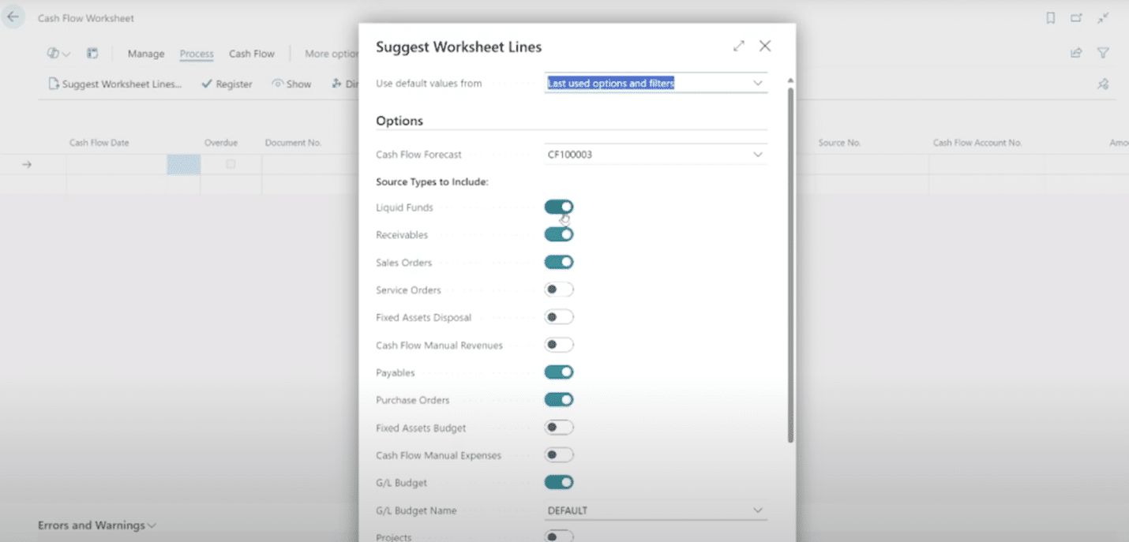The image size is (1129, 542).
Task: Open the Manage menu
Action: (x=146, y=54)
